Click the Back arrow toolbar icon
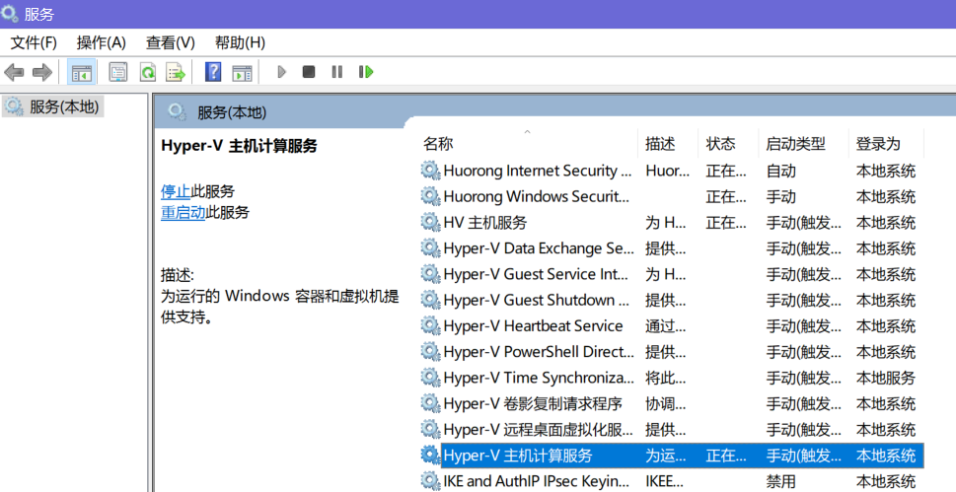 coord(14,73)
